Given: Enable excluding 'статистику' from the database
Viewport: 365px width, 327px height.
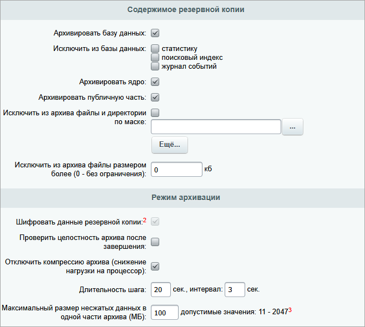Looking at the screenshot, I should 155,49.
